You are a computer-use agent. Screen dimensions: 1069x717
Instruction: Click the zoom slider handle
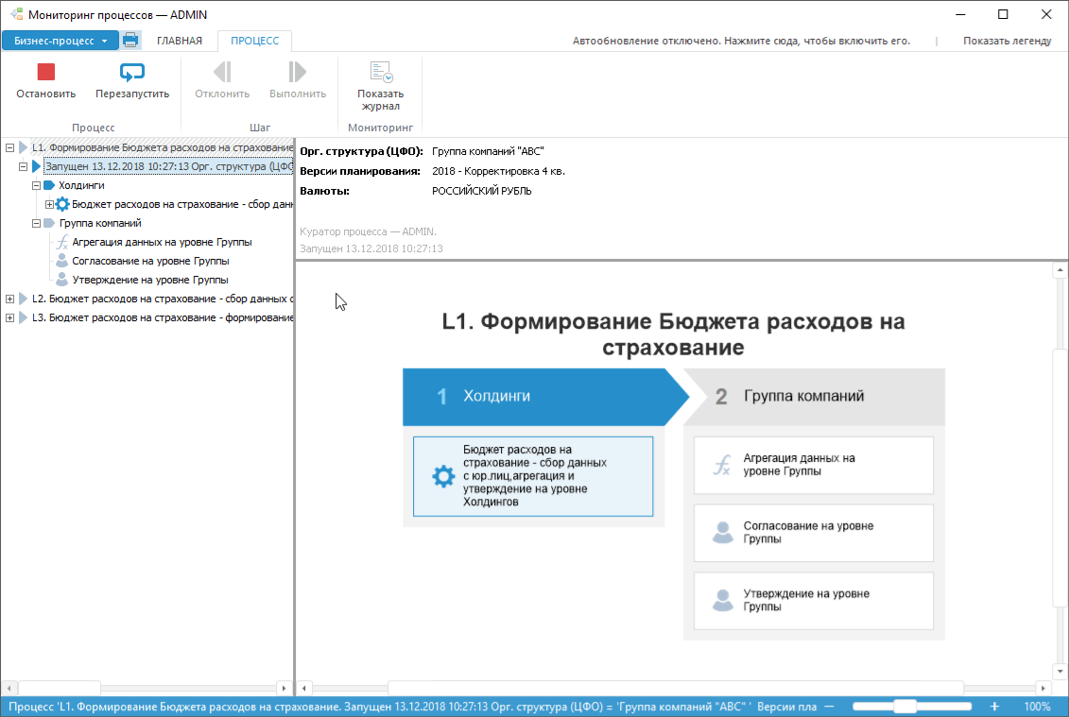(x=905, y=707)
